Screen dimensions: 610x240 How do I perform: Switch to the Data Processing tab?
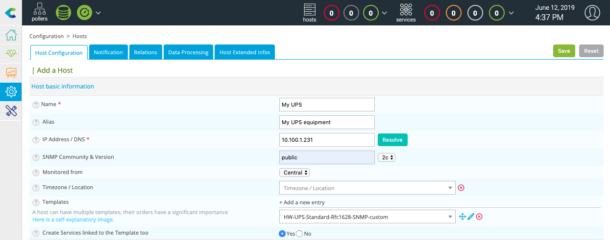point(188,52)
